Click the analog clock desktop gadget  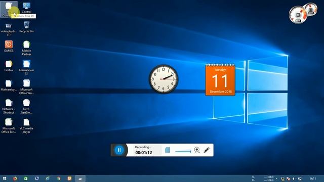tap(164, 79)
